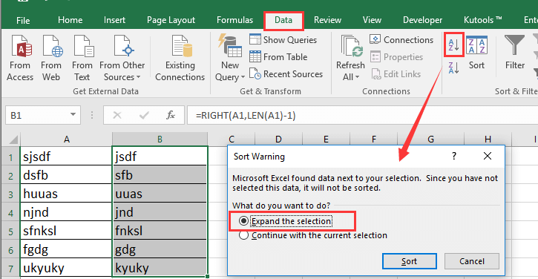The width and height of the screenshot is (538, 279).
Task: Click cell with sfnksl
Action: point(66,230)
